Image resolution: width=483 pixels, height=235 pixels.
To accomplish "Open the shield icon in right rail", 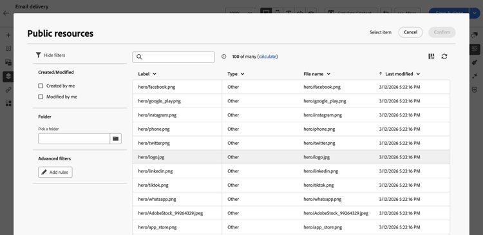I will point(475,89).
